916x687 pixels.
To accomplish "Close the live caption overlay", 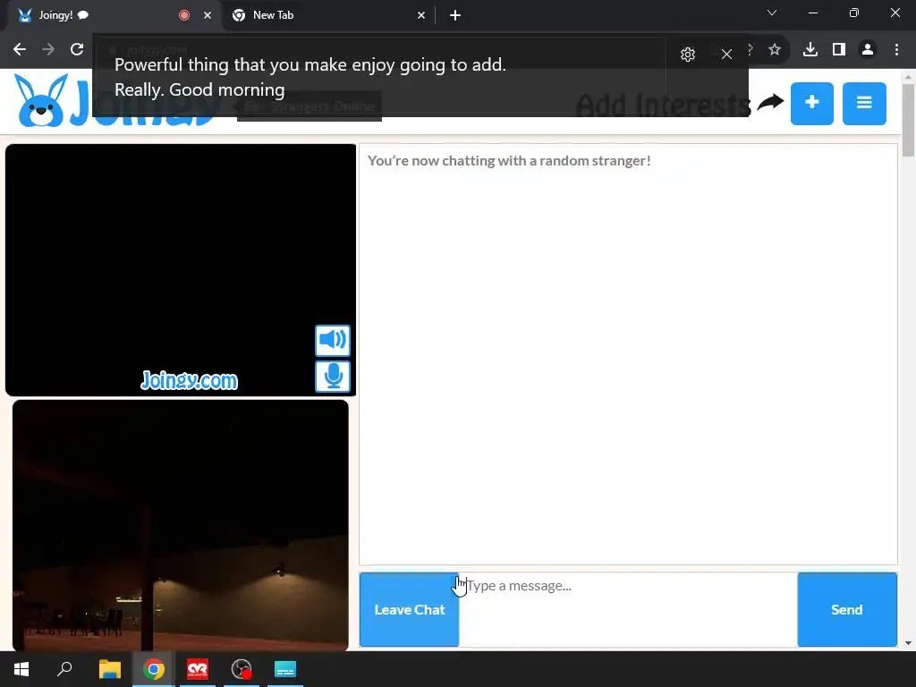I will 726,55.
